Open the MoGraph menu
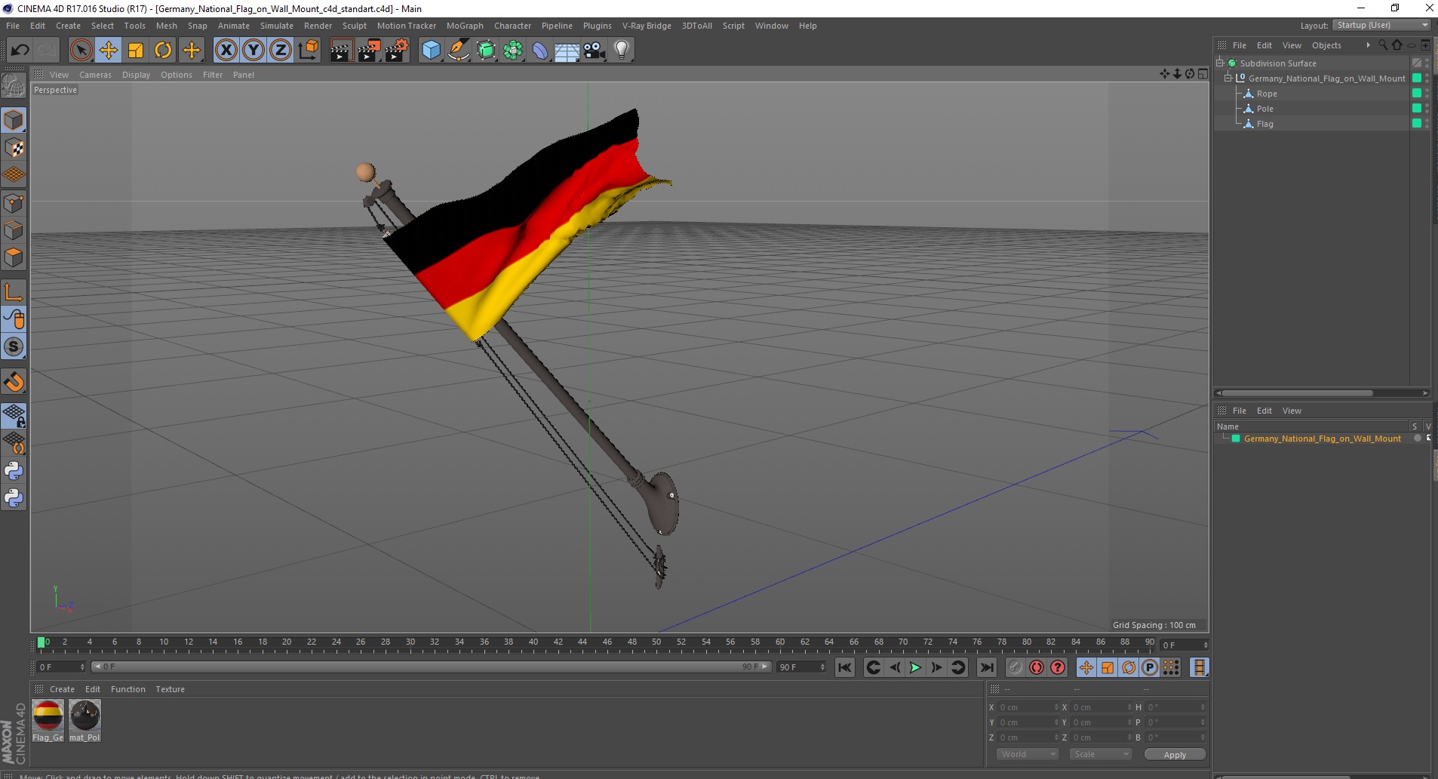The height and width of the screenshot is (779, 1438). point(465,26)
